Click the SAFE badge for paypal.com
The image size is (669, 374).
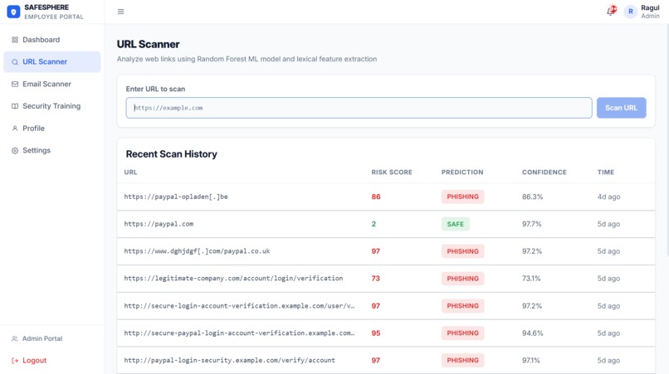click(455, 224)
